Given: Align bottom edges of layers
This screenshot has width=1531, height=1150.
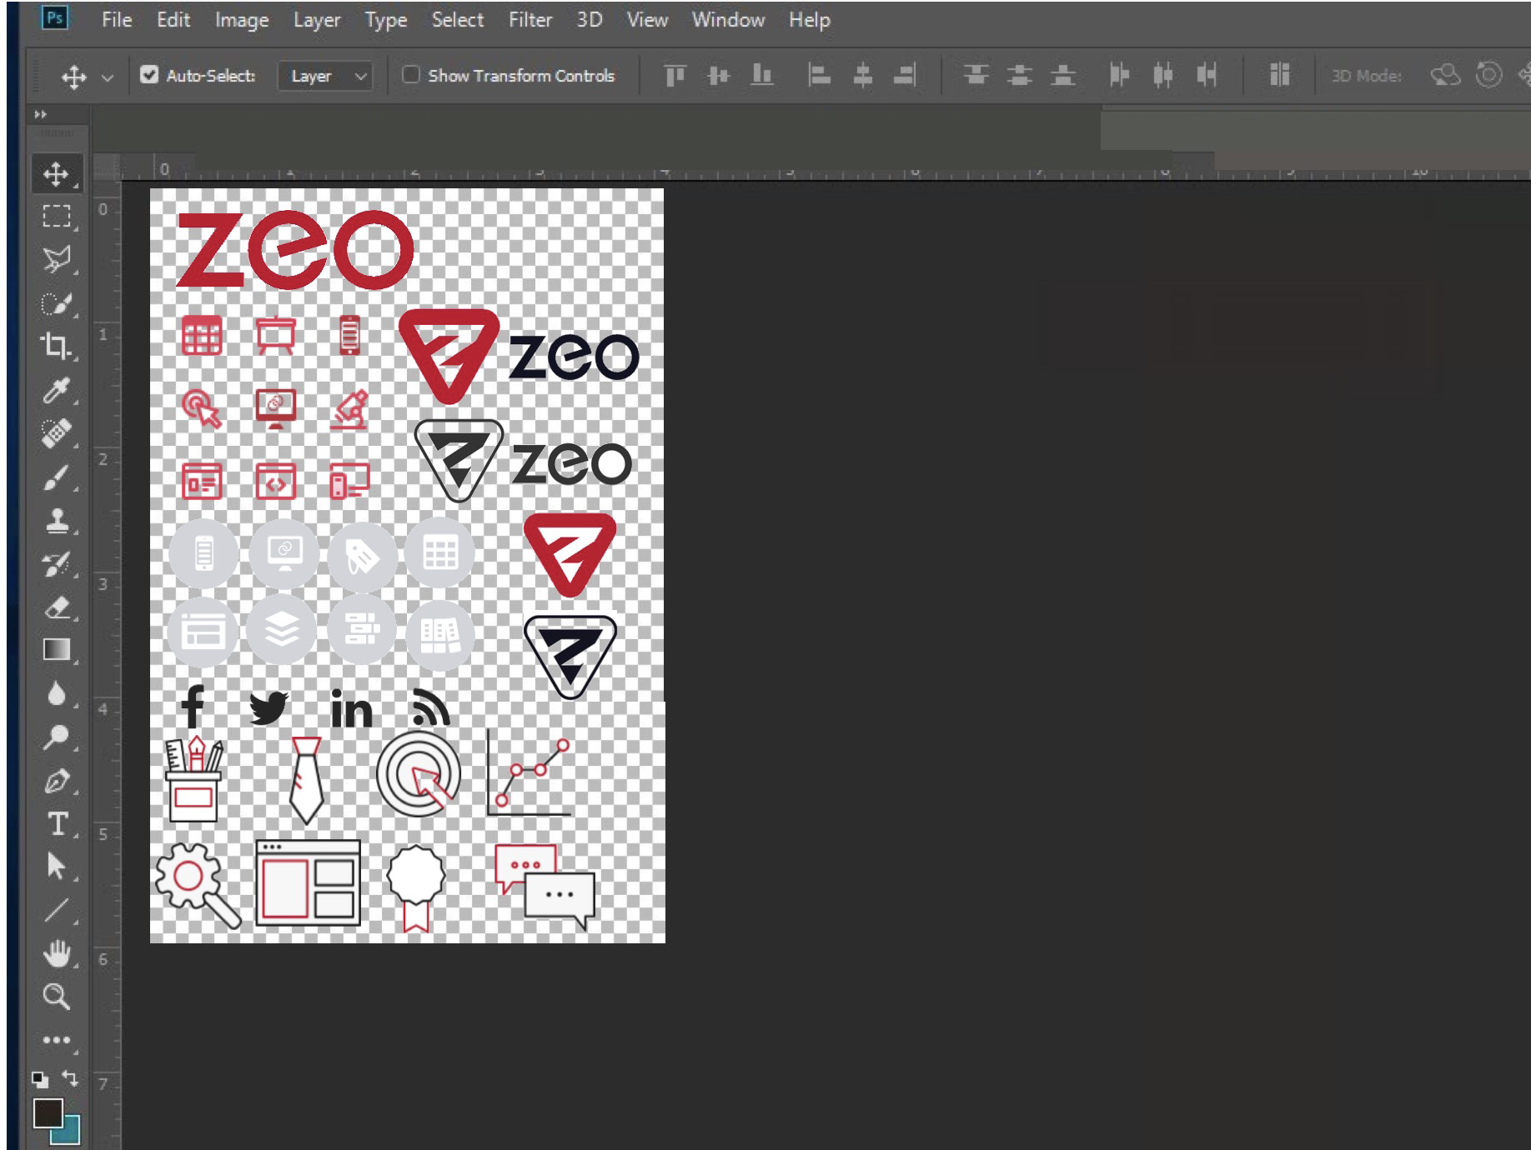Looking at the screenshot, I should (761, 76).
